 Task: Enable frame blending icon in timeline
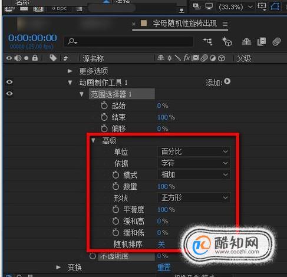pos(262,42)
